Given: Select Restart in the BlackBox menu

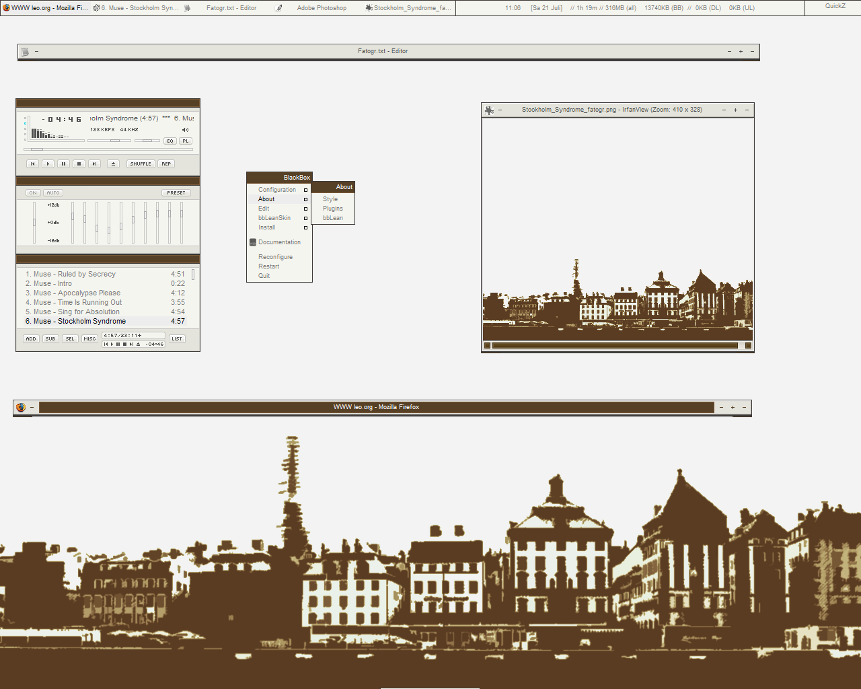Looking at the screenshot, I should [x=279, y=266].
